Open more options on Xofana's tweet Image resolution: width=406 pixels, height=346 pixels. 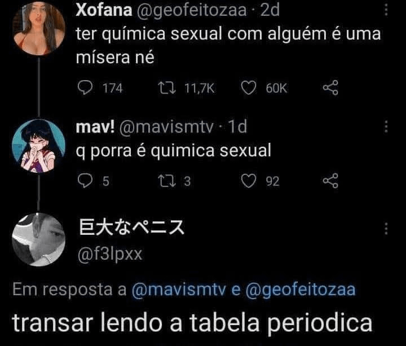point(386,10)
